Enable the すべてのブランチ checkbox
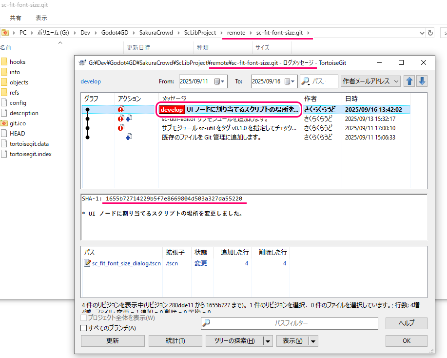447x358 pixels. tap(83, 328)
